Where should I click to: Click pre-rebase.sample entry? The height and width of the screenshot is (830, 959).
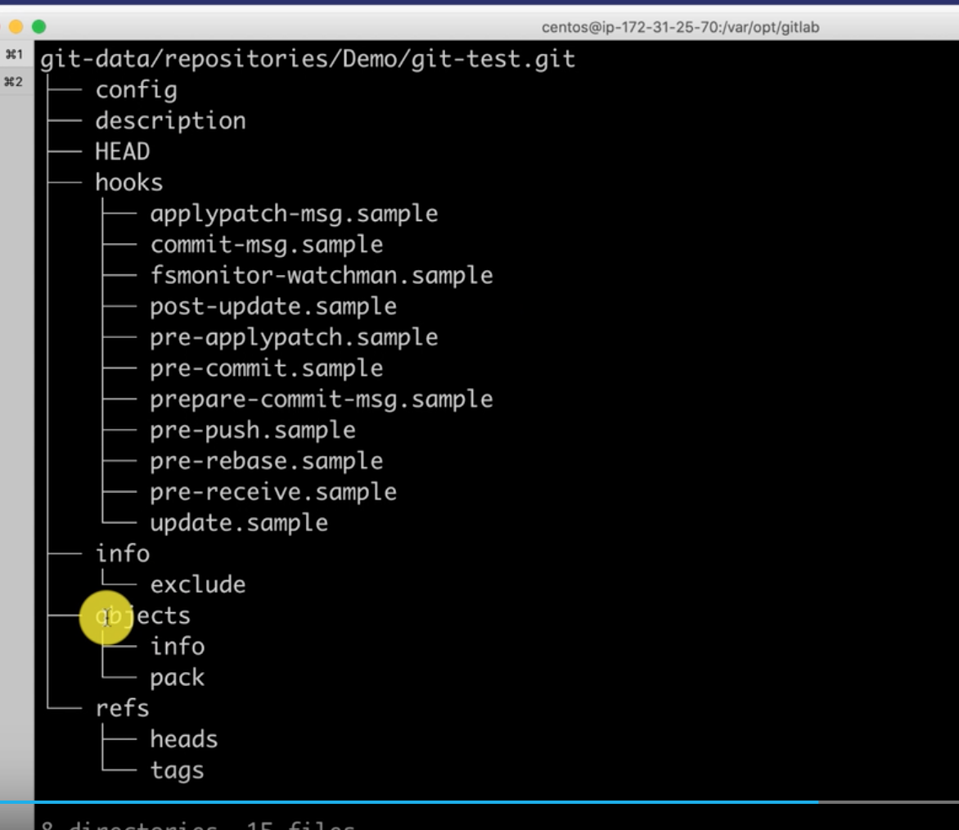click(x=267, y=461)
